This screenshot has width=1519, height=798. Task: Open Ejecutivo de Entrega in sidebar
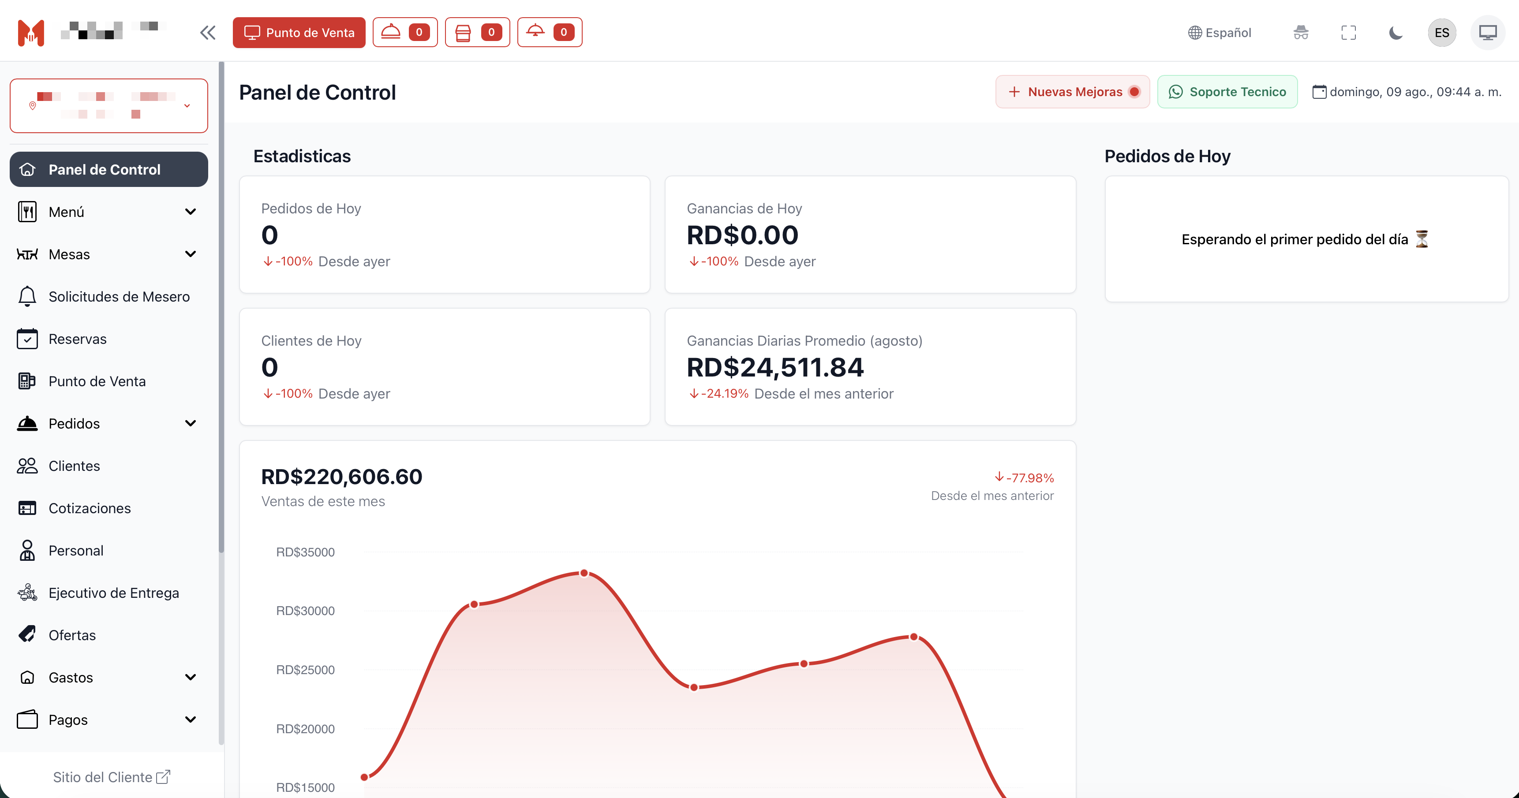(x=109, y=593)
